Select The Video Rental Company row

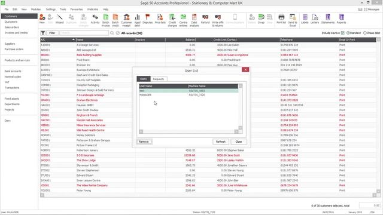(x=208, y=185)
